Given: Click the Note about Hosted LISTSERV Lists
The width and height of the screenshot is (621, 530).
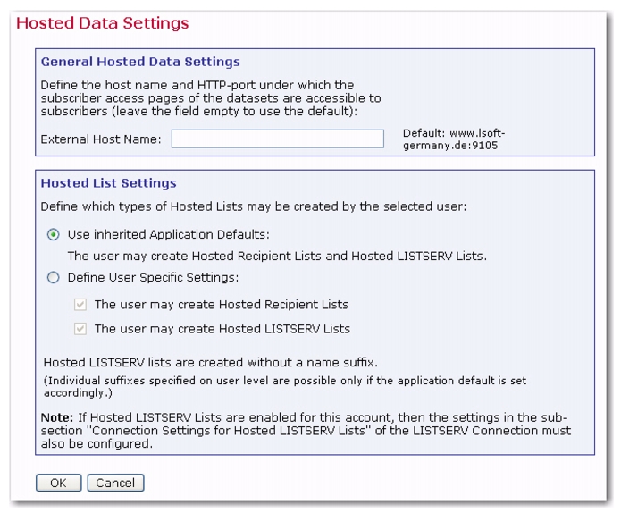Looking at the screenshot, I should pos(306,431).
